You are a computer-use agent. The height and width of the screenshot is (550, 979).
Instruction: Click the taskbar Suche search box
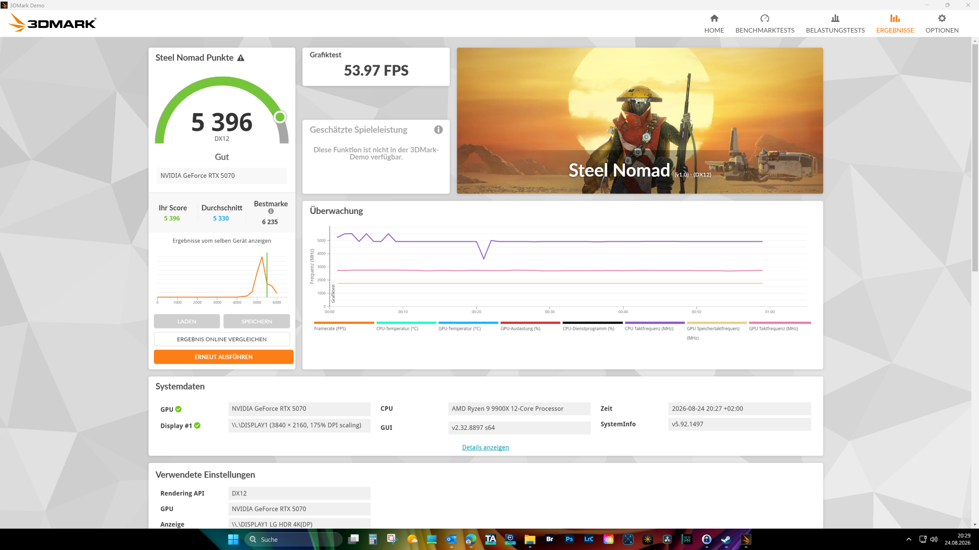[x=293, y=539]
